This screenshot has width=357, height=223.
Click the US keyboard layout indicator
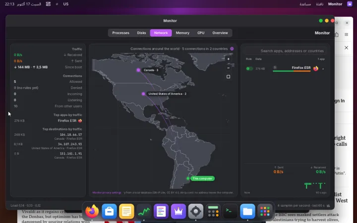(66, 4)
